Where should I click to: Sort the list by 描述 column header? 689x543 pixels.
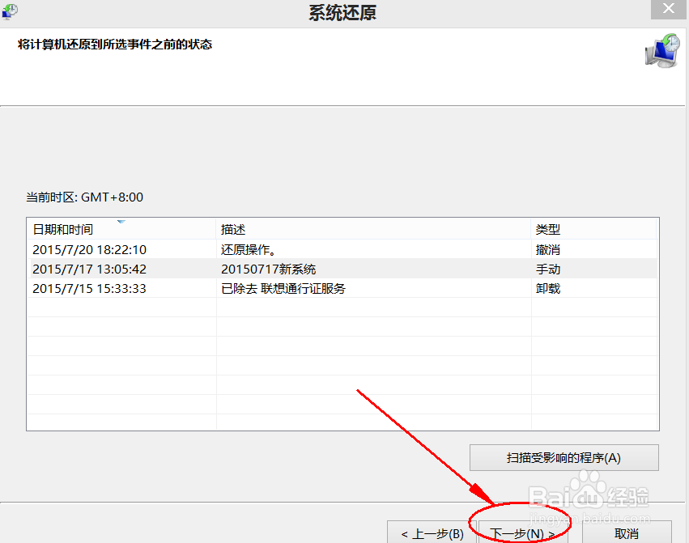pyautogui.click(x=232, y=229)
